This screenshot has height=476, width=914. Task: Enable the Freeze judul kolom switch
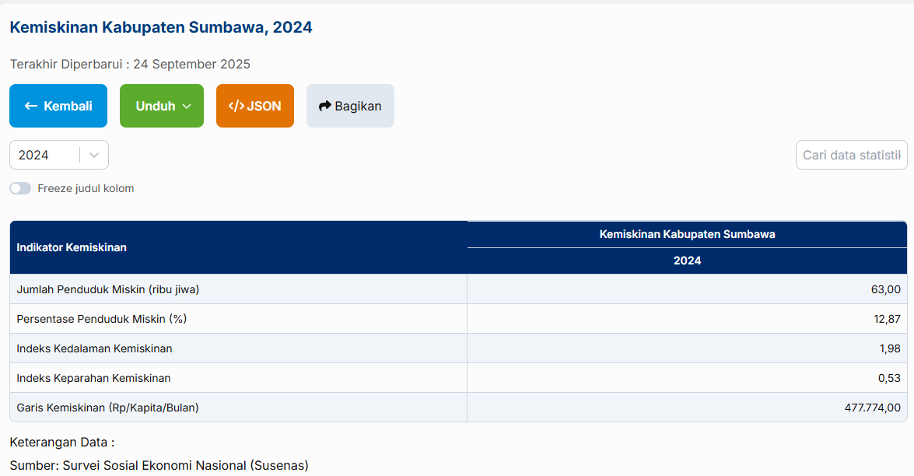coord(20,188)
